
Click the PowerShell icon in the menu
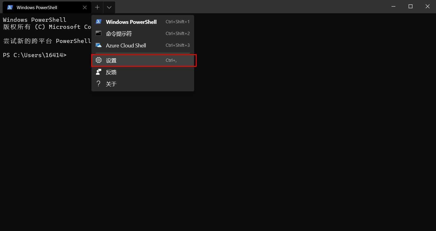99,21
